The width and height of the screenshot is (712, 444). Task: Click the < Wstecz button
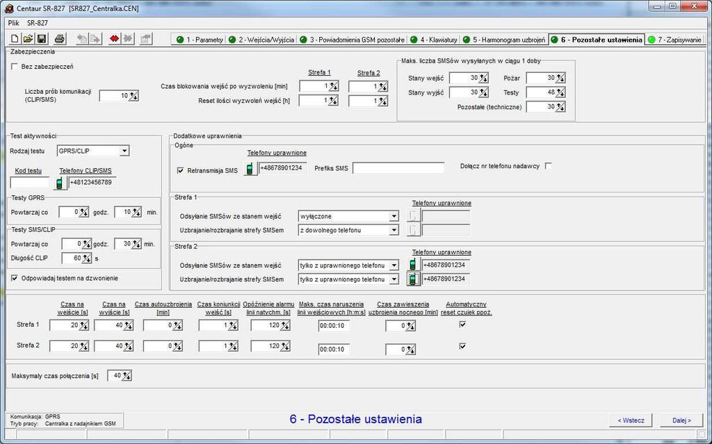(x=631, y=420)
